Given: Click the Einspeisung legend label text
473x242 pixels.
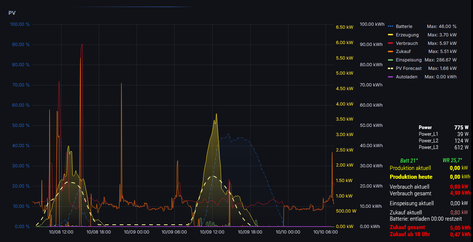Looking at the screenshot, I should [409, 60].
